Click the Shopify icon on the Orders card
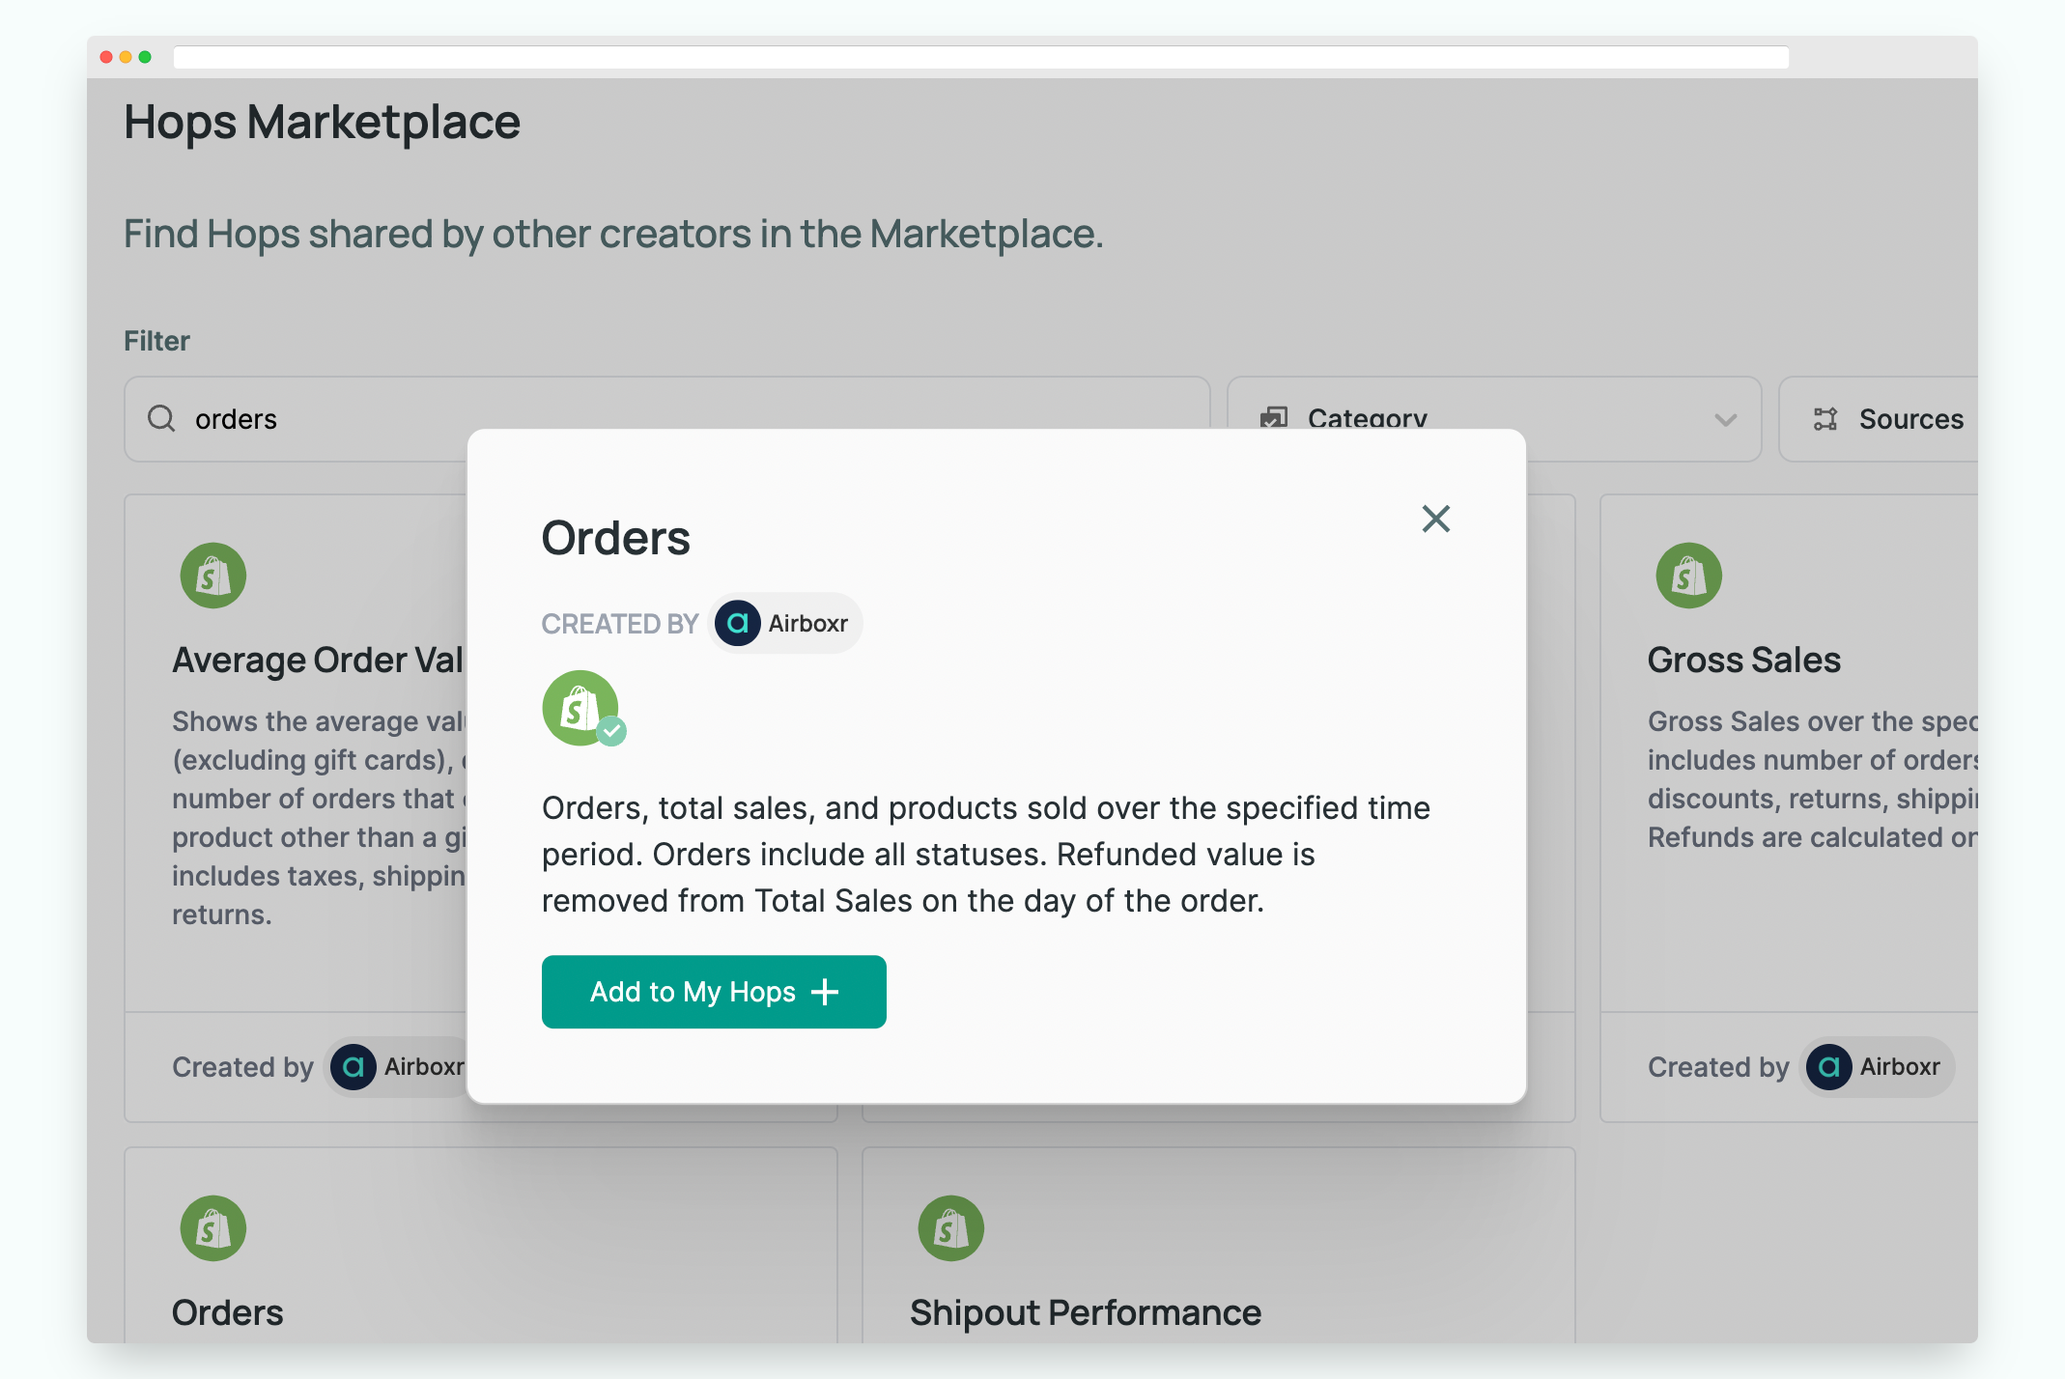2065x1379 pixels. [x=213, y=1228]
